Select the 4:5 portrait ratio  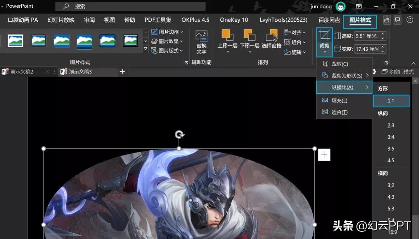tap(391, 161)
